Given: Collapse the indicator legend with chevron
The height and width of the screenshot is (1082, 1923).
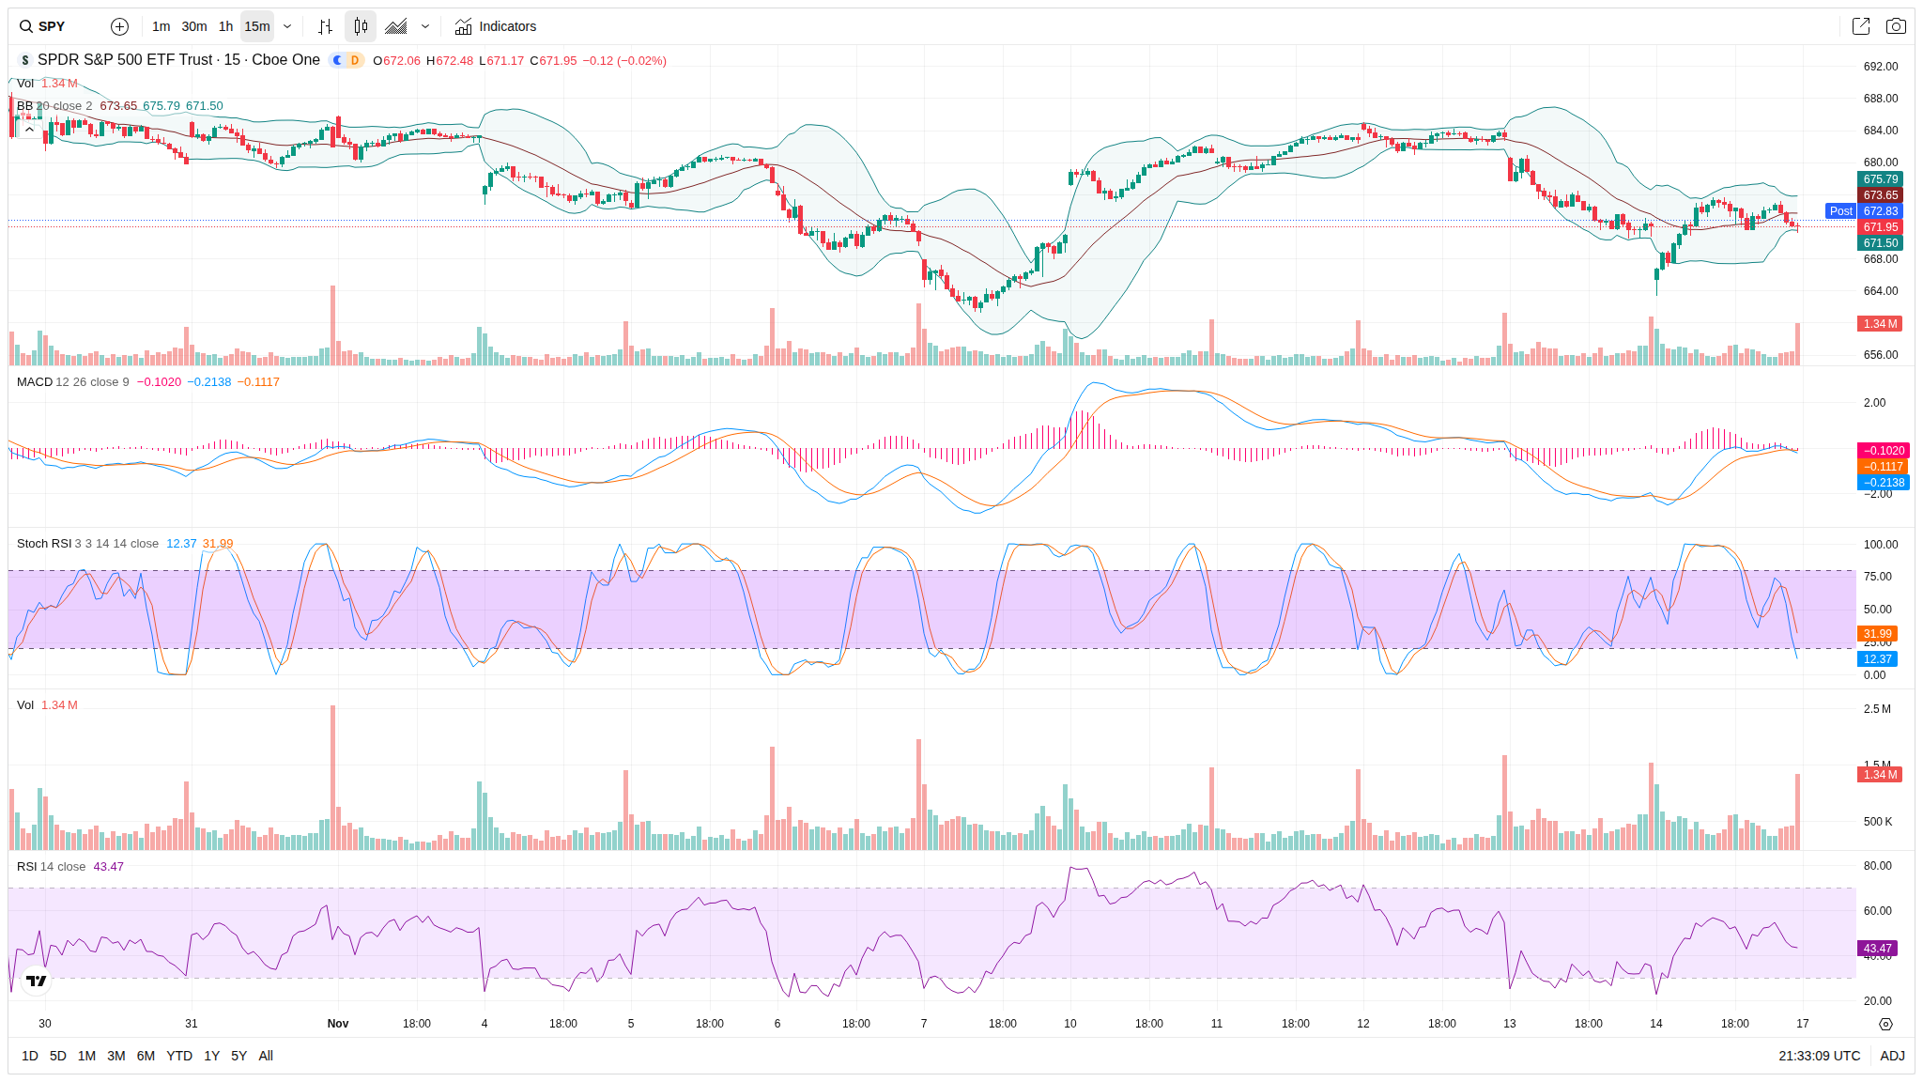Looking at the screenshot, I should click(x=29, y=130).
